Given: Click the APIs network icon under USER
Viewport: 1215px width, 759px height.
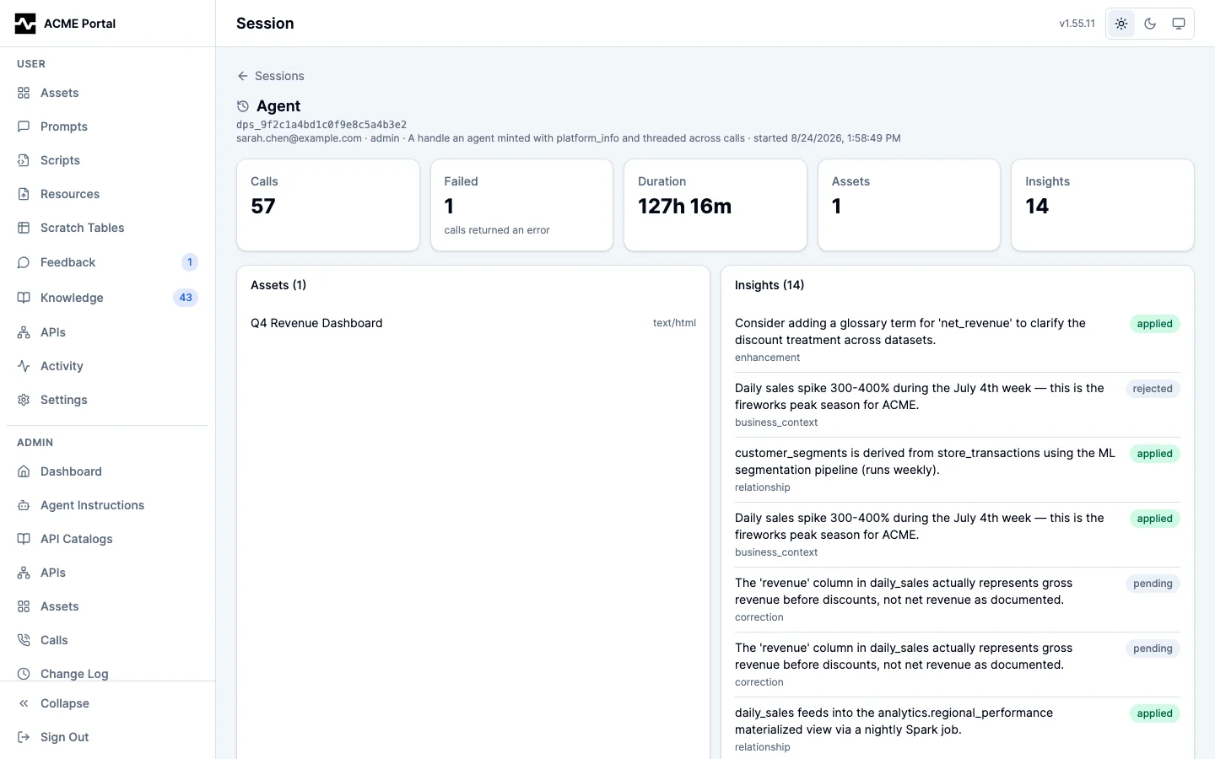Looking at the screenshot, I should point(24,332).
